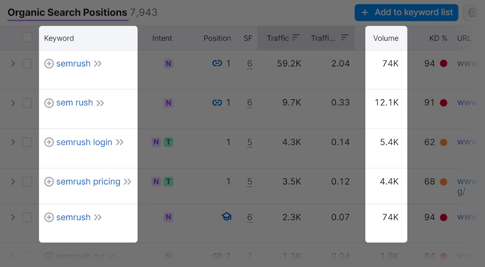Open double-arrow icon after sem rush keyword
The image size is (485, 267).
tap(100, 103)
